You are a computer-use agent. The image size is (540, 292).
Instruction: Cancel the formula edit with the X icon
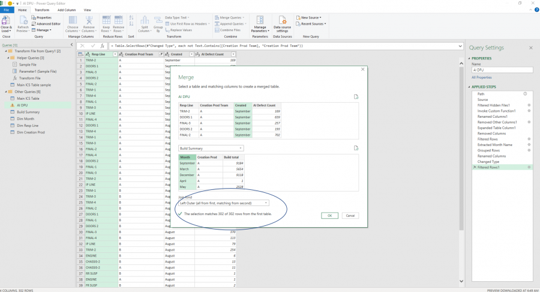pos(82,46)
